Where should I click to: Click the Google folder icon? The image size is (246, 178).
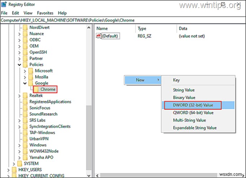coord(31,83)
